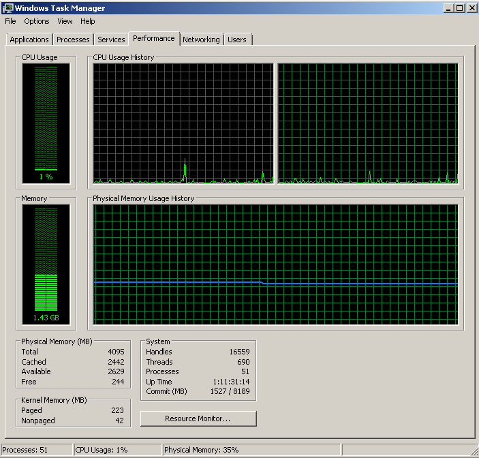This screenshot has height=458, width=479.
Task: Click the Memory gauge showing 1.43 GB
Action: pos(46,264)
